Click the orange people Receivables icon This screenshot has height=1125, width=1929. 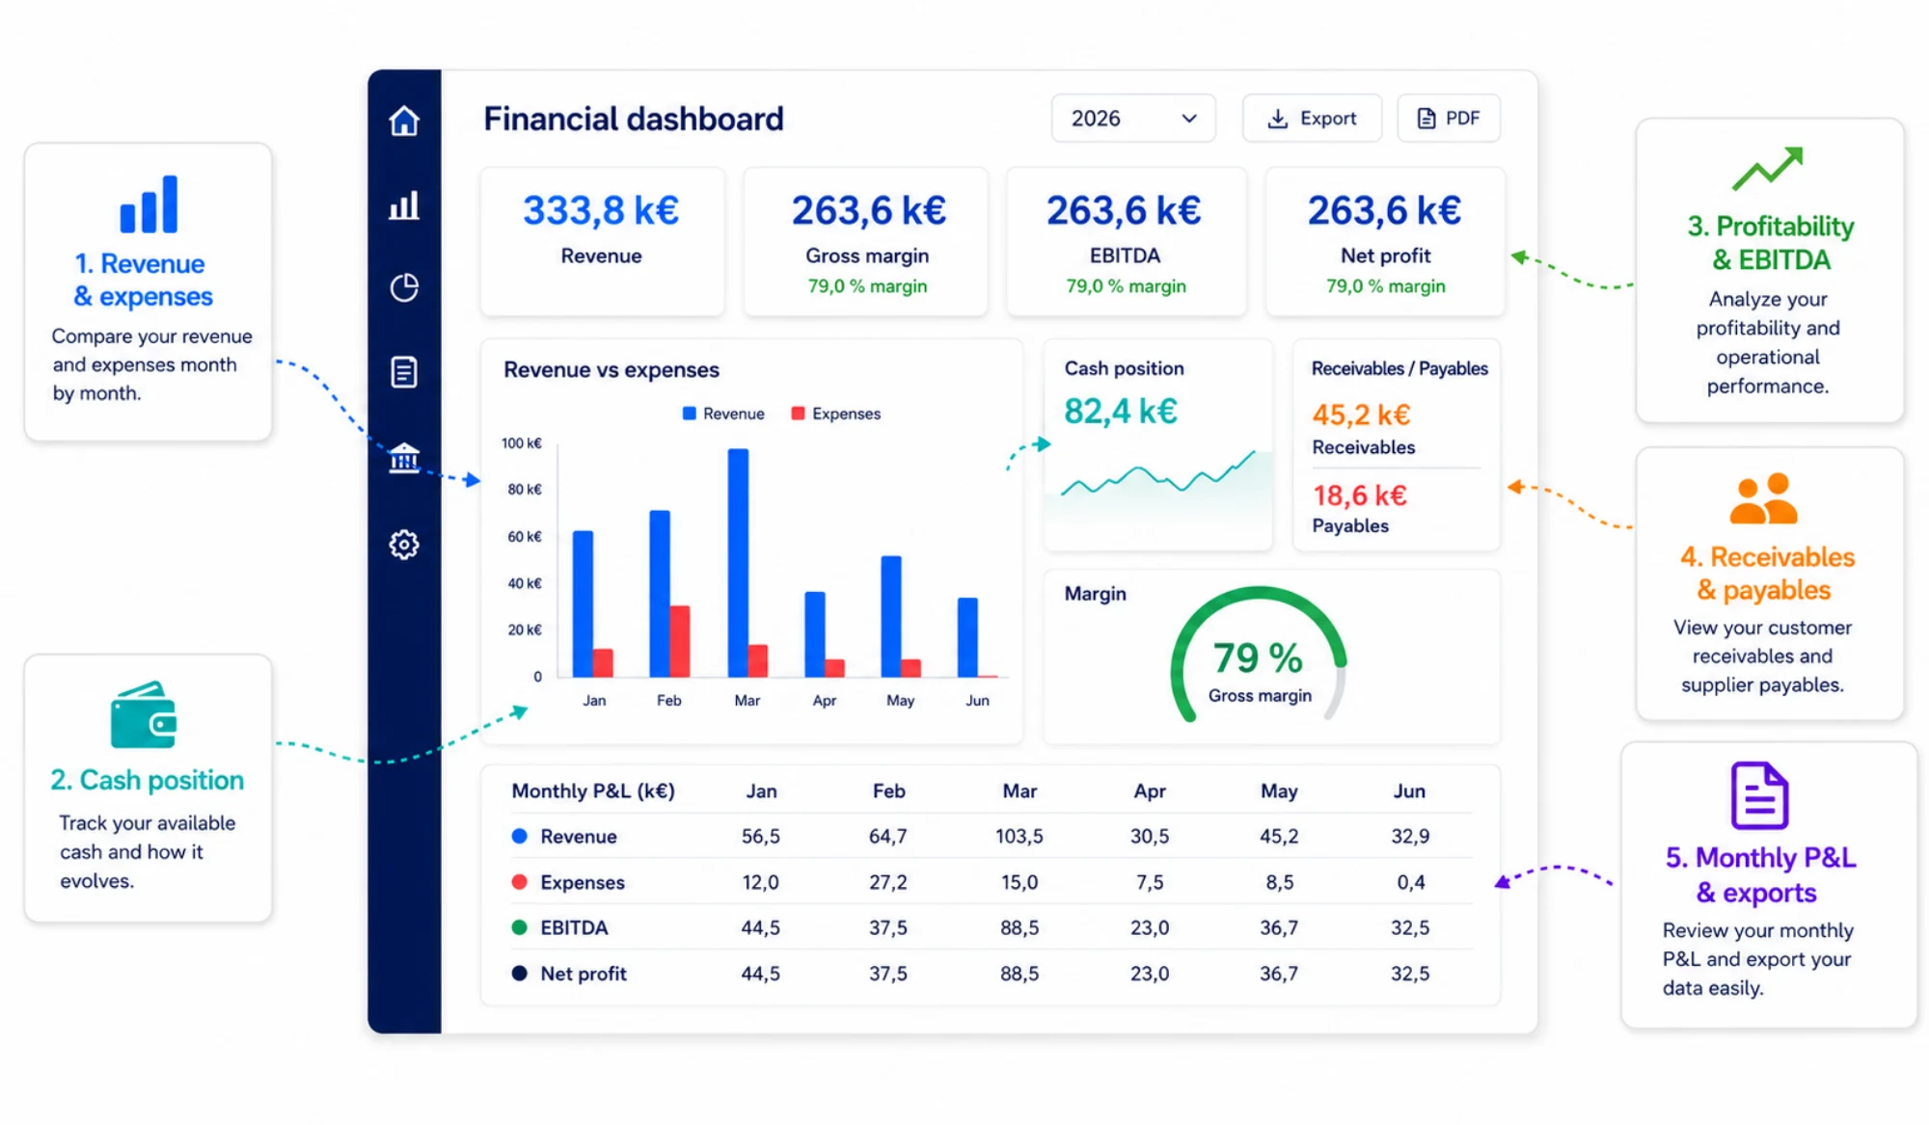(1763, 498)
